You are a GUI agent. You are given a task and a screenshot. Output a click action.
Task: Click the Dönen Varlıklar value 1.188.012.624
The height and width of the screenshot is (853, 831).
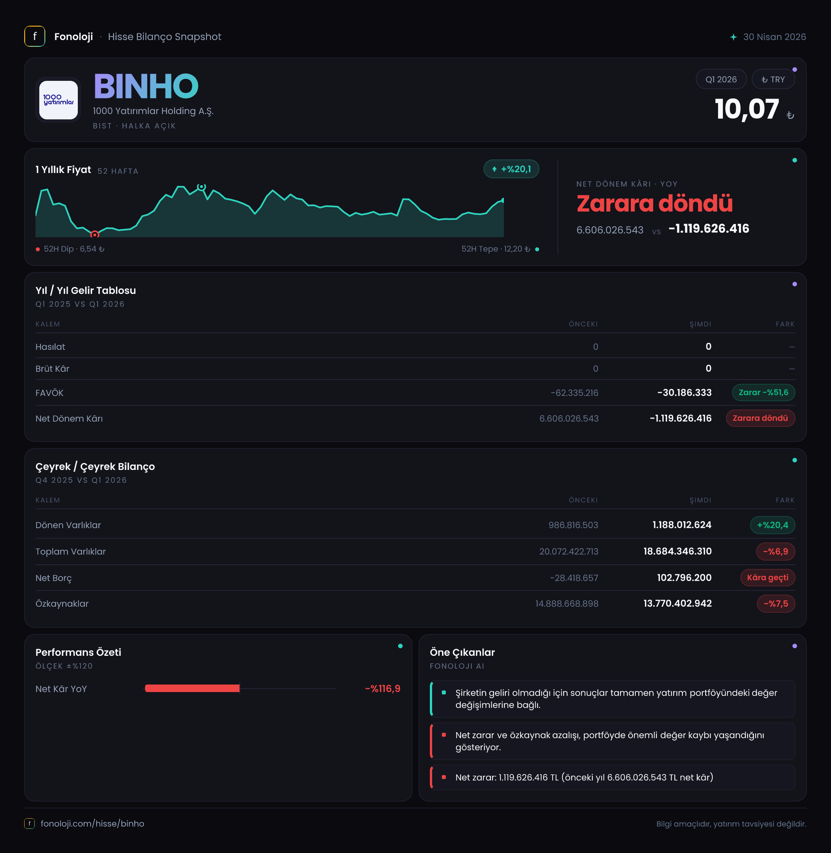682,525
